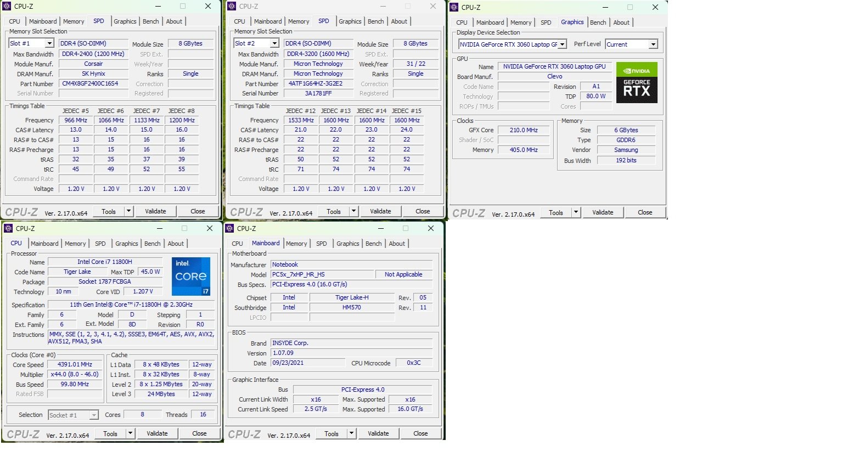Expand Tools arrow in the Slot #1 window
Screen dimensions: 843x474
point(128,211)
